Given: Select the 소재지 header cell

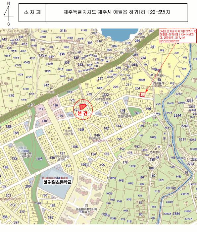Looking at the screenshot, I should [32, 12].
